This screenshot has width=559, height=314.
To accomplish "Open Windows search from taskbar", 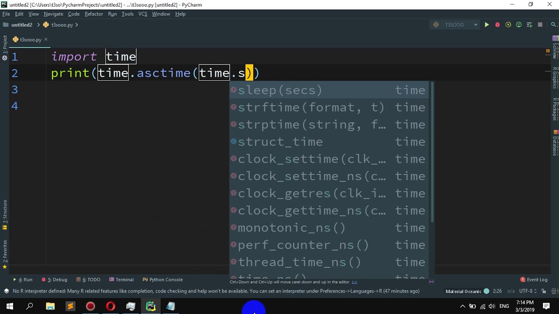I will click(30, 307).
